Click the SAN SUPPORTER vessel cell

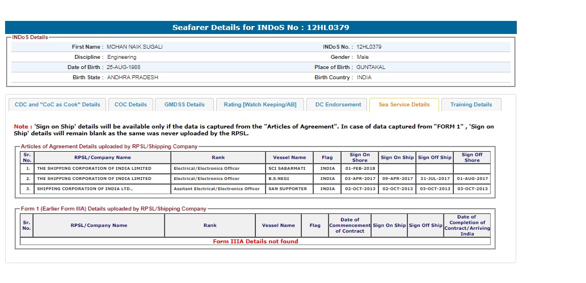(288, 189)
